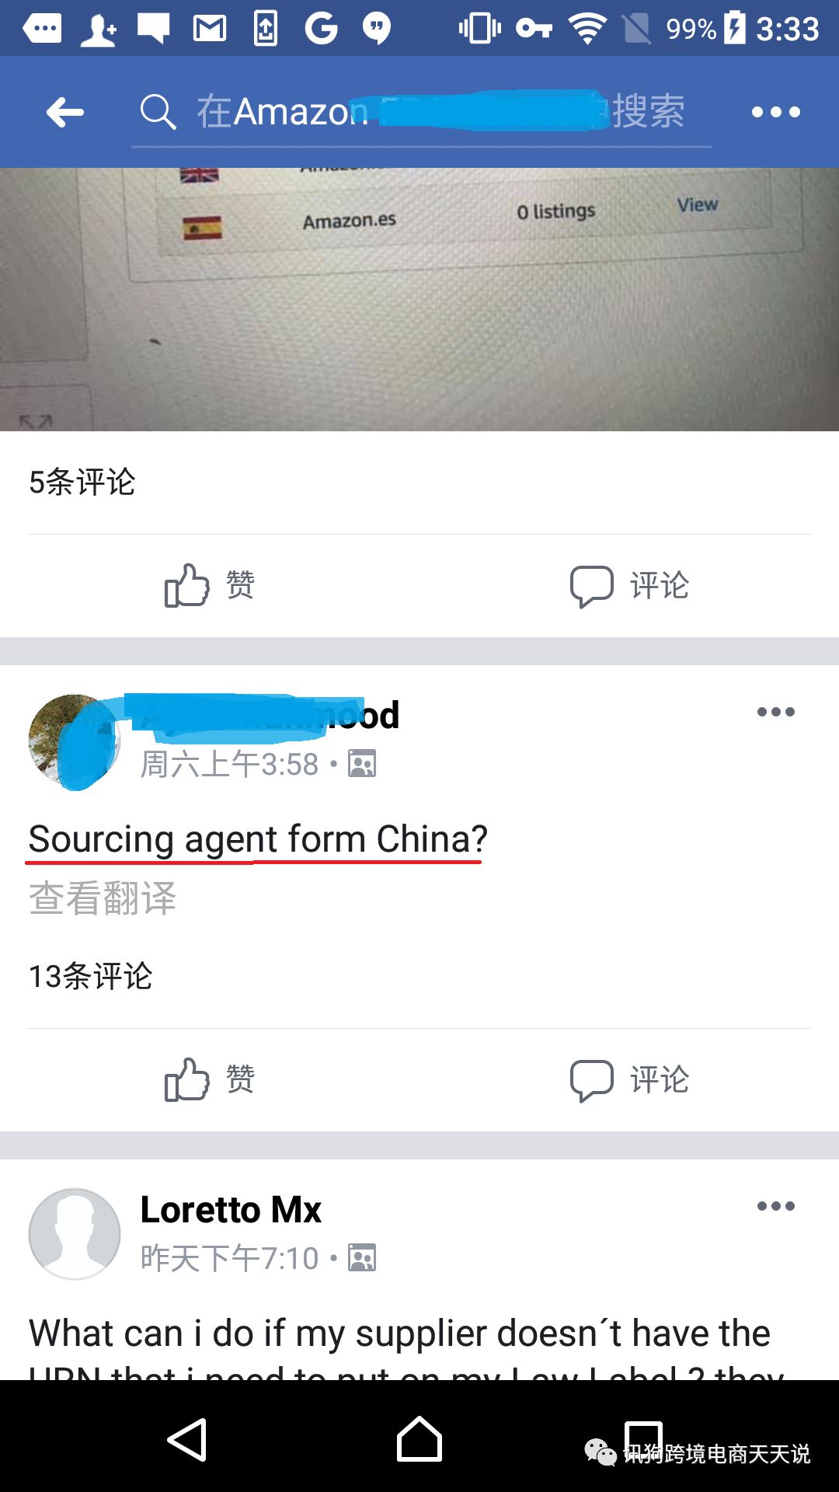839x1492 pixels.
Task: Tap the magnifying glass search icon
Action: [158, 112]
